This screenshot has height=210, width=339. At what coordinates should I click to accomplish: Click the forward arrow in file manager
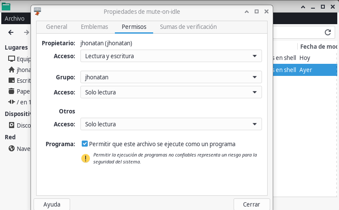click(26, 32)
